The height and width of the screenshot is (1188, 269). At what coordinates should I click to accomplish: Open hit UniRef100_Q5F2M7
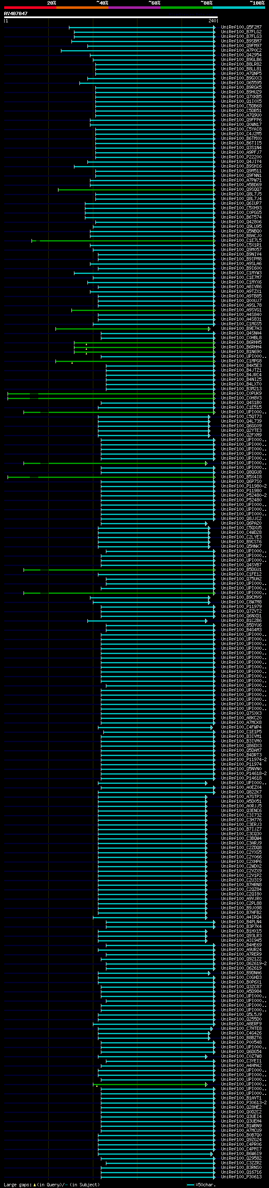tap(241, 27)
